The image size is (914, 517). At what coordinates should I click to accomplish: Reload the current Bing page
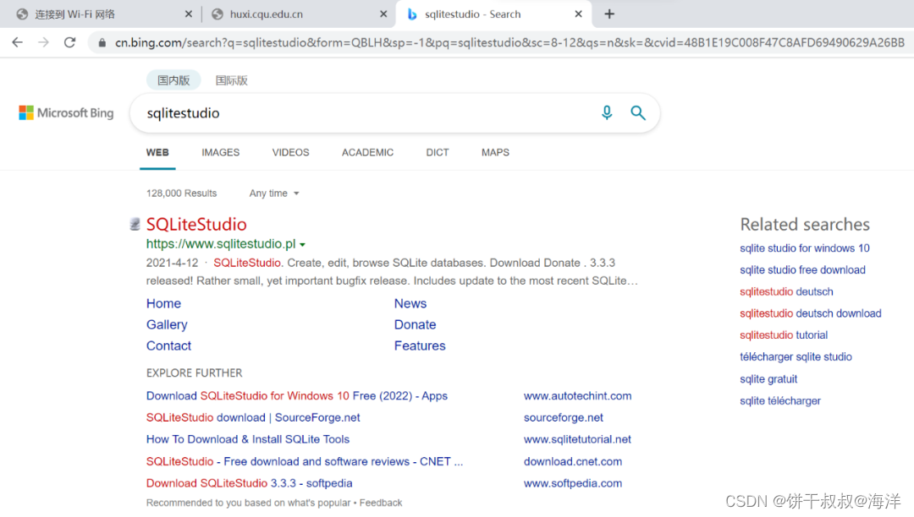point(70,42)
